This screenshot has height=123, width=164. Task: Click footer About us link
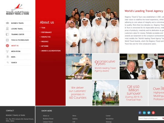(x=46, y=116)
